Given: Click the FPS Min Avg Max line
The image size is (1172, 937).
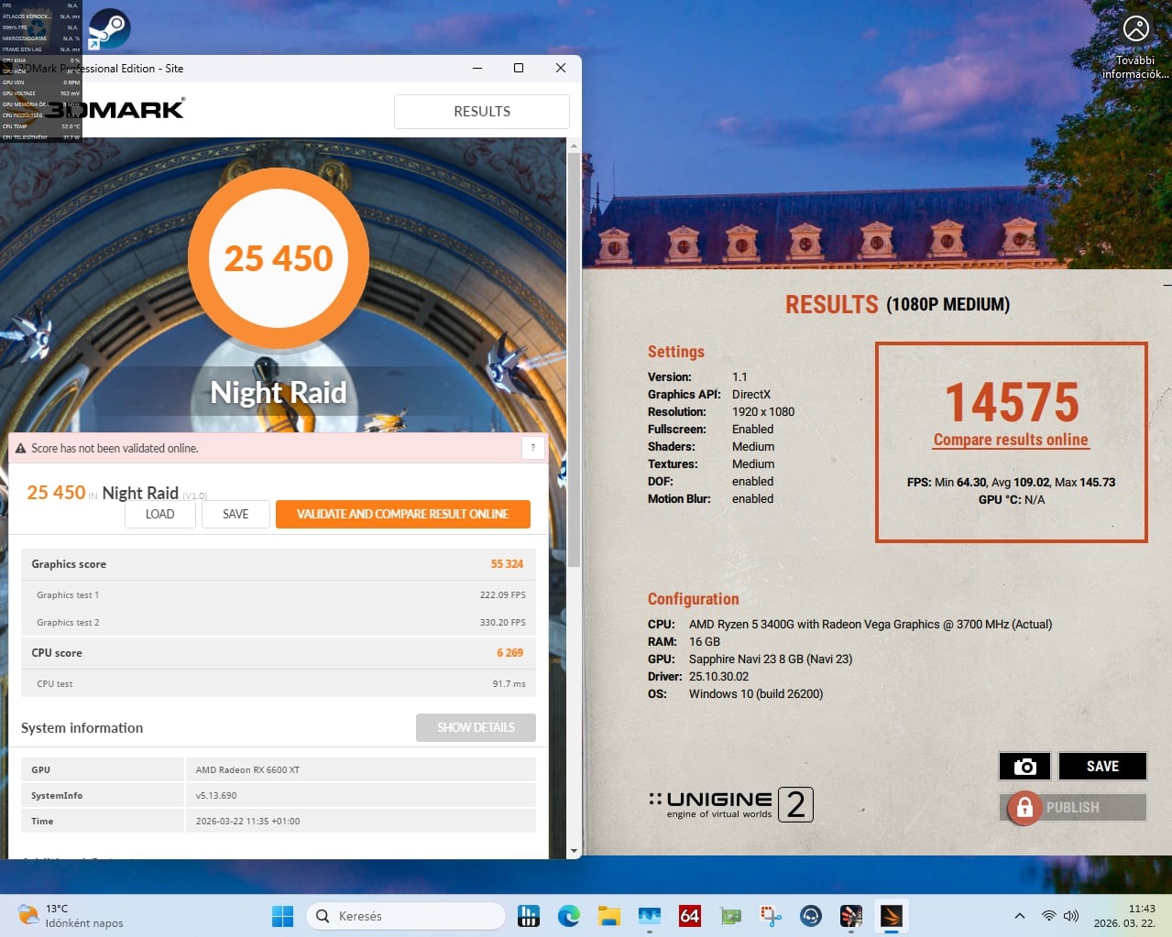Looking at the screenshot, I should point(1011,483).
